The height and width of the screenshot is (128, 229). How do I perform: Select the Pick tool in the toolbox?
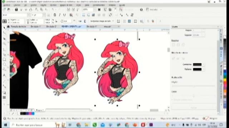pyautogui.click(x=4, y=28)
